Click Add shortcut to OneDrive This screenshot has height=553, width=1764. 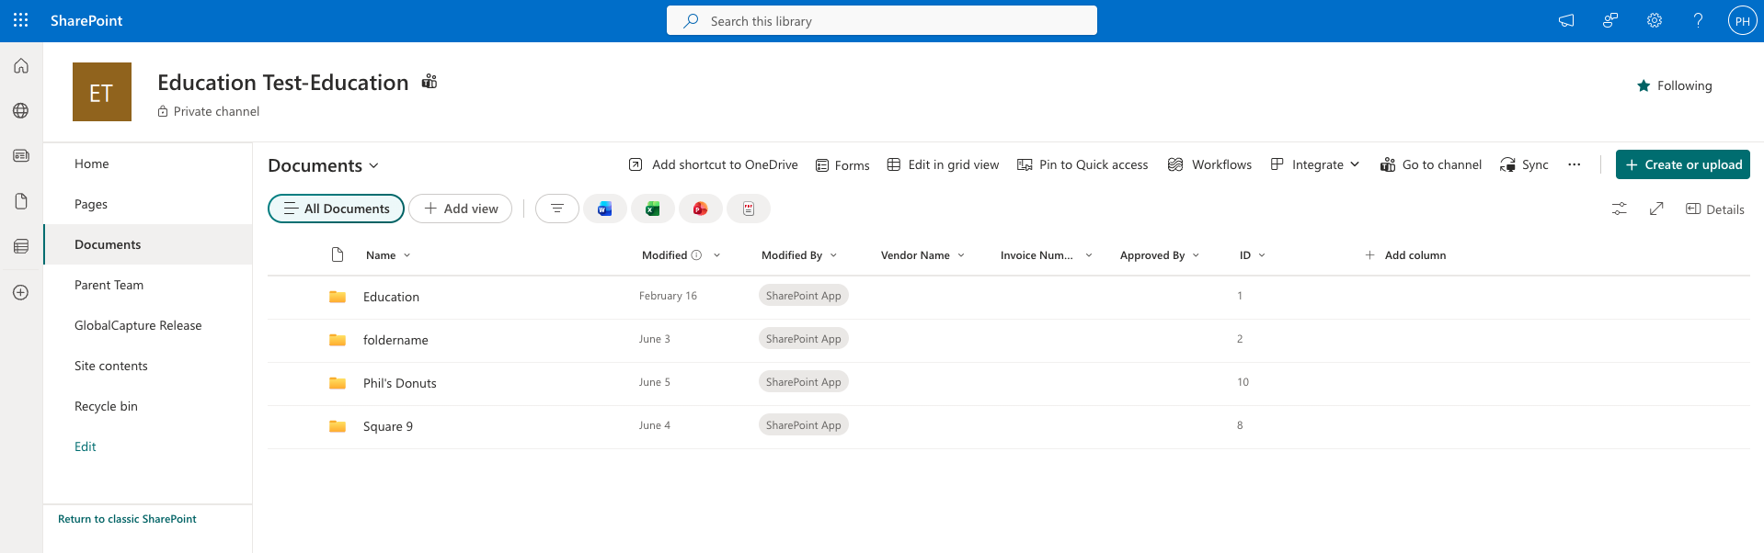713,164
